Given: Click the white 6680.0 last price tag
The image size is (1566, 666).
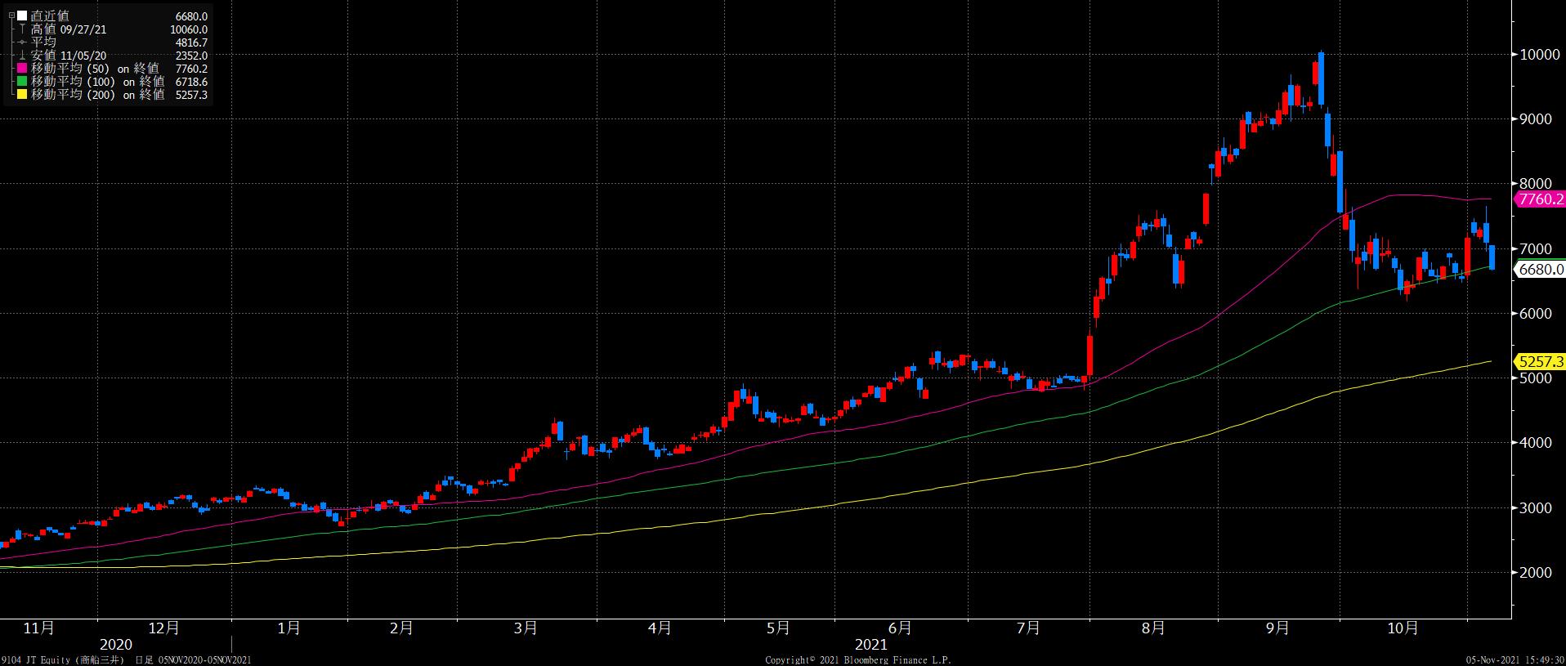Looking at the screenshot, I should coord(1540,270).
